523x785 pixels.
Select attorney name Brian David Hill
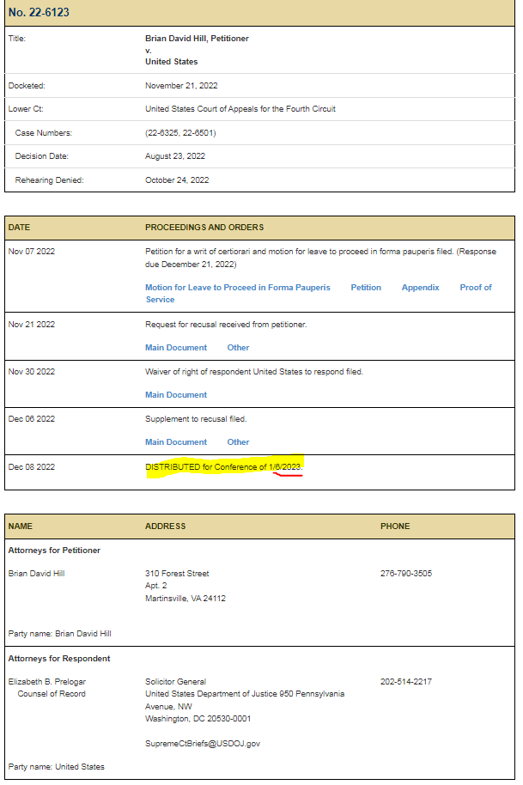(36, 573)
